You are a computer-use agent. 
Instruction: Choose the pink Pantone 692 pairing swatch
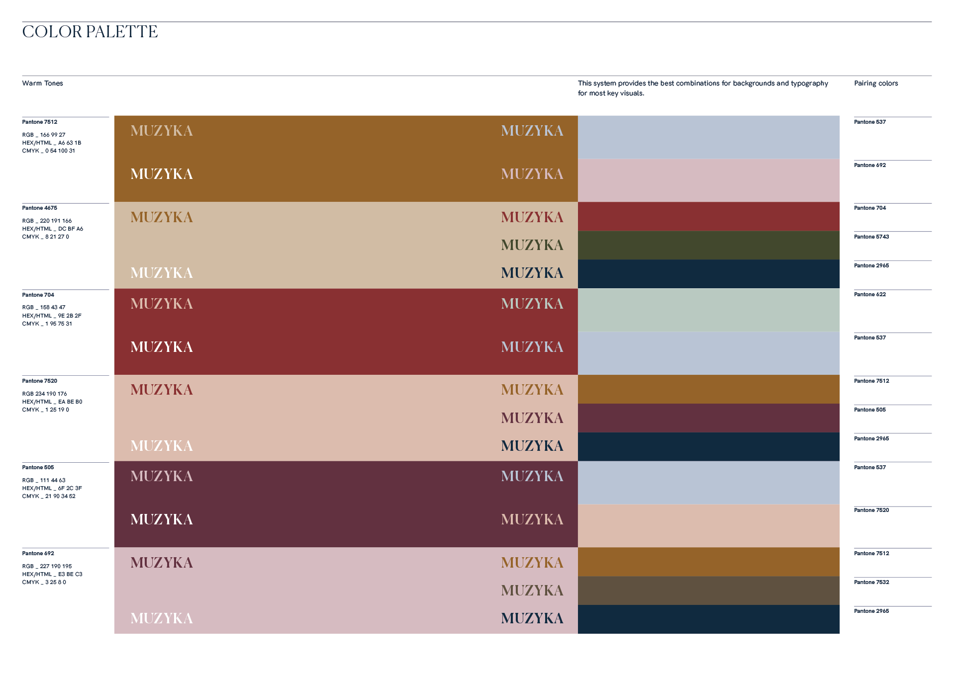(708, 180)
